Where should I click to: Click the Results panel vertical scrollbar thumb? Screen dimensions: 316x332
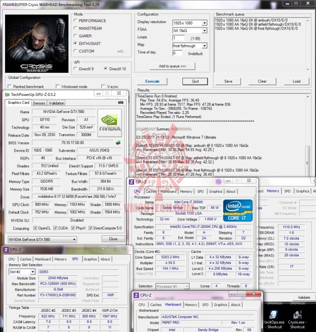point(307,163)
